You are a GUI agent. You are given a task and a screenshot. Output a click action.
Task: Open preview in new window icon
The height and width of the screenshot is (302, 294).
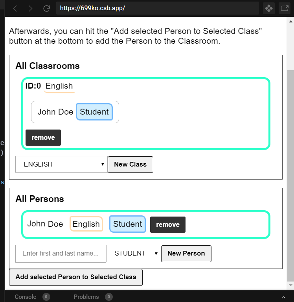pos(284,8)
